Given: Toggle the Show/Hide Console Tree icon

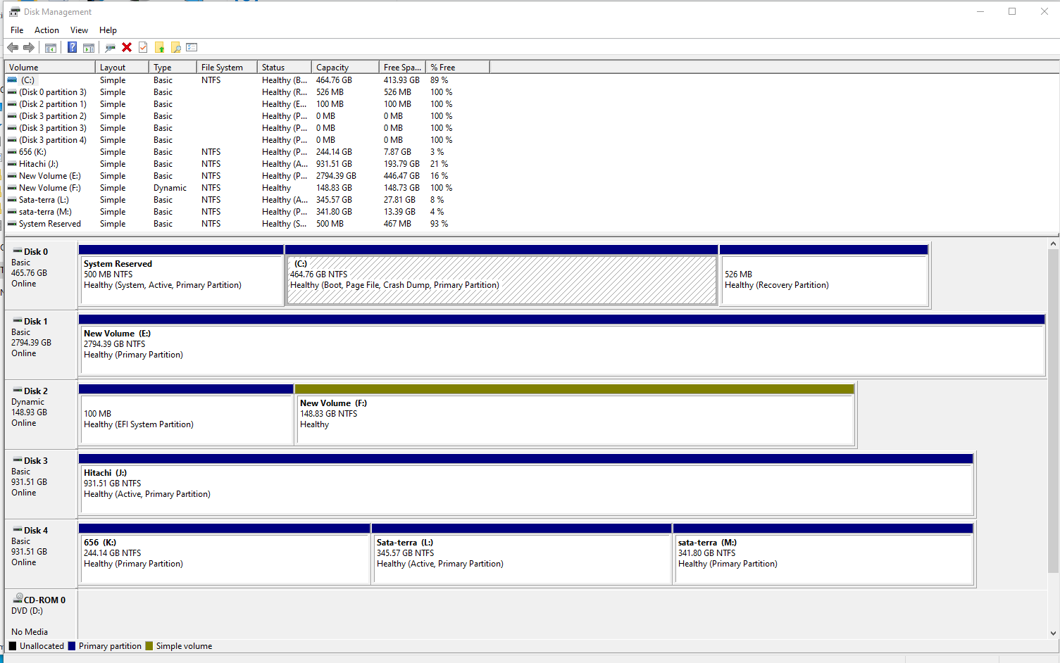Looking at the screenshot, I should [x=51, y=47].
